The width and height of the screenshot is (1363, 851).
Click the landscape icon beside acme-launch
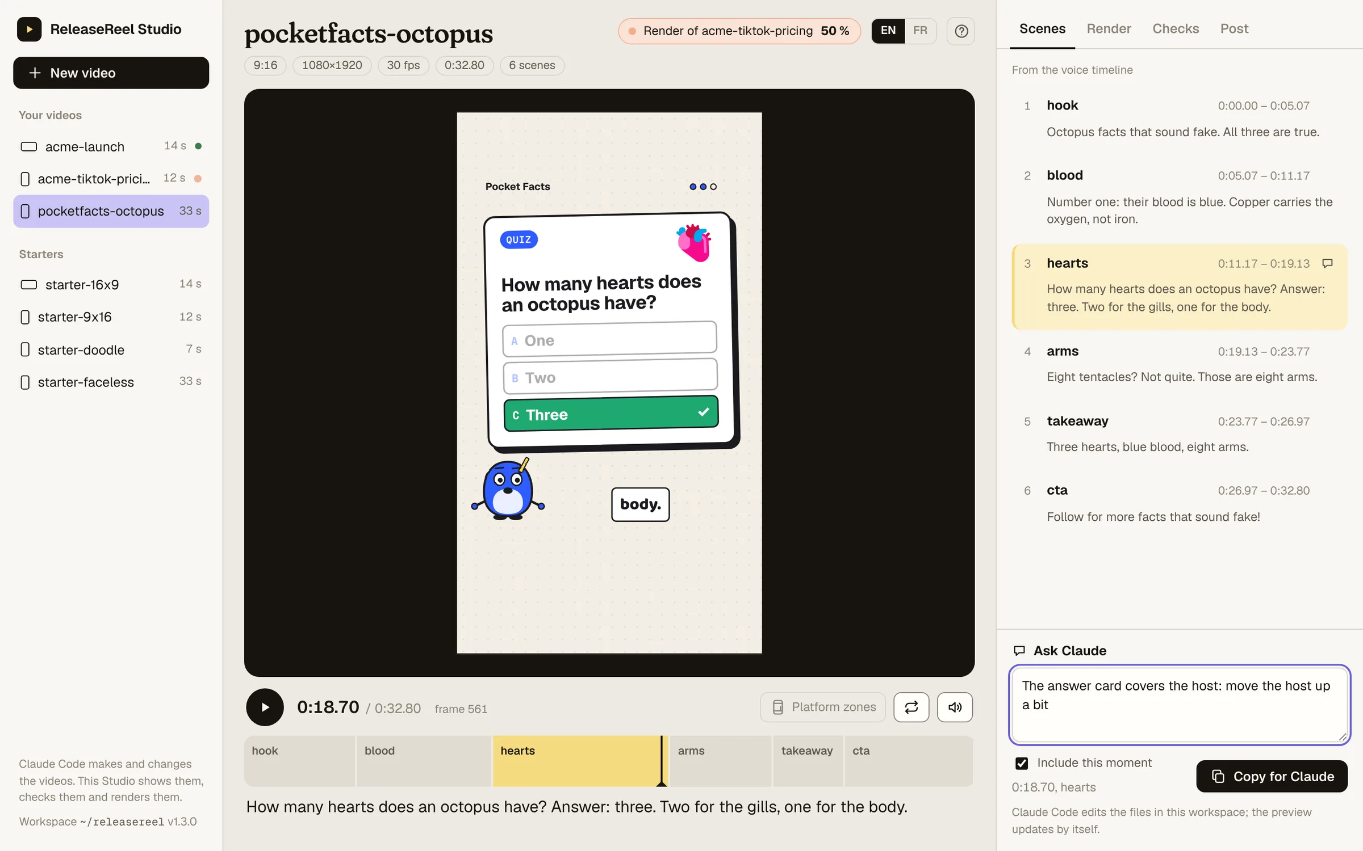pyautogui.click(x=28, y=147)
